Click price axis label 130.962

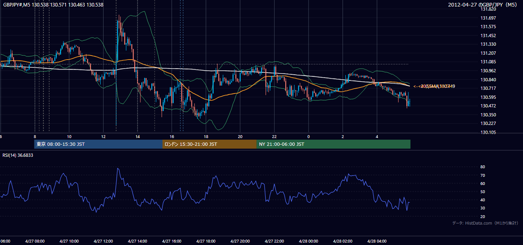coord(488,71)
